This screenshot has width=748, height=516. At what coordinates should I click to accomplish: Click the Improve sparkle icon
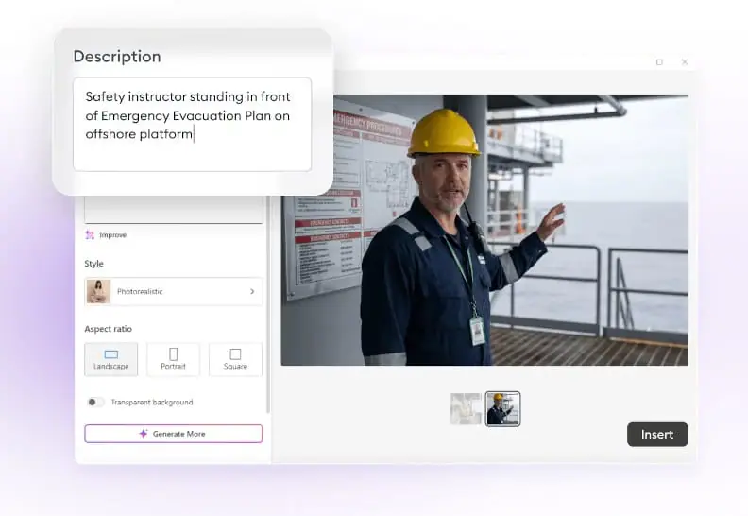pos(90,235)
